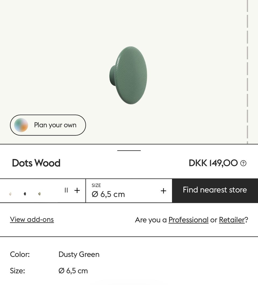This screenshot has height=285, width=258.
Task: Open the Retailer link
Action: click(232, 220)
